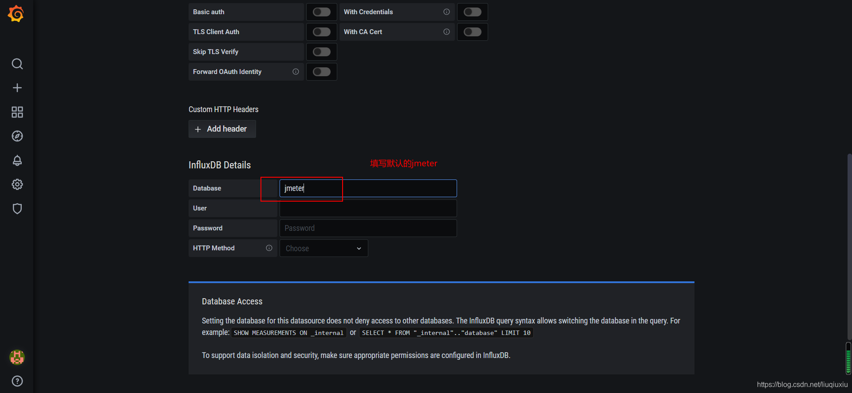Open the Create plus menu icon
The height and width of the screenshot is (393, 852).
[17, 88]
